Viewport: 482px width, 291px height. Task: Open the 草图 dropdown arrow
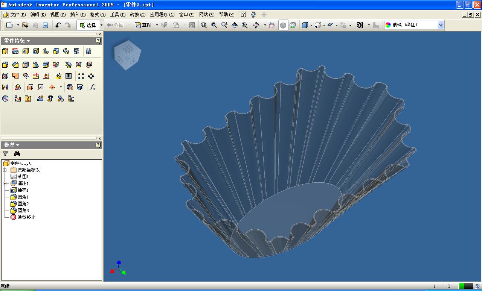(x=157, y=25)
